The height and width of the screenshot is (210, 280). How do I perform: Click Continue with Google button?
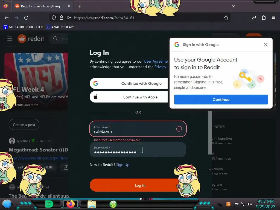129,83
